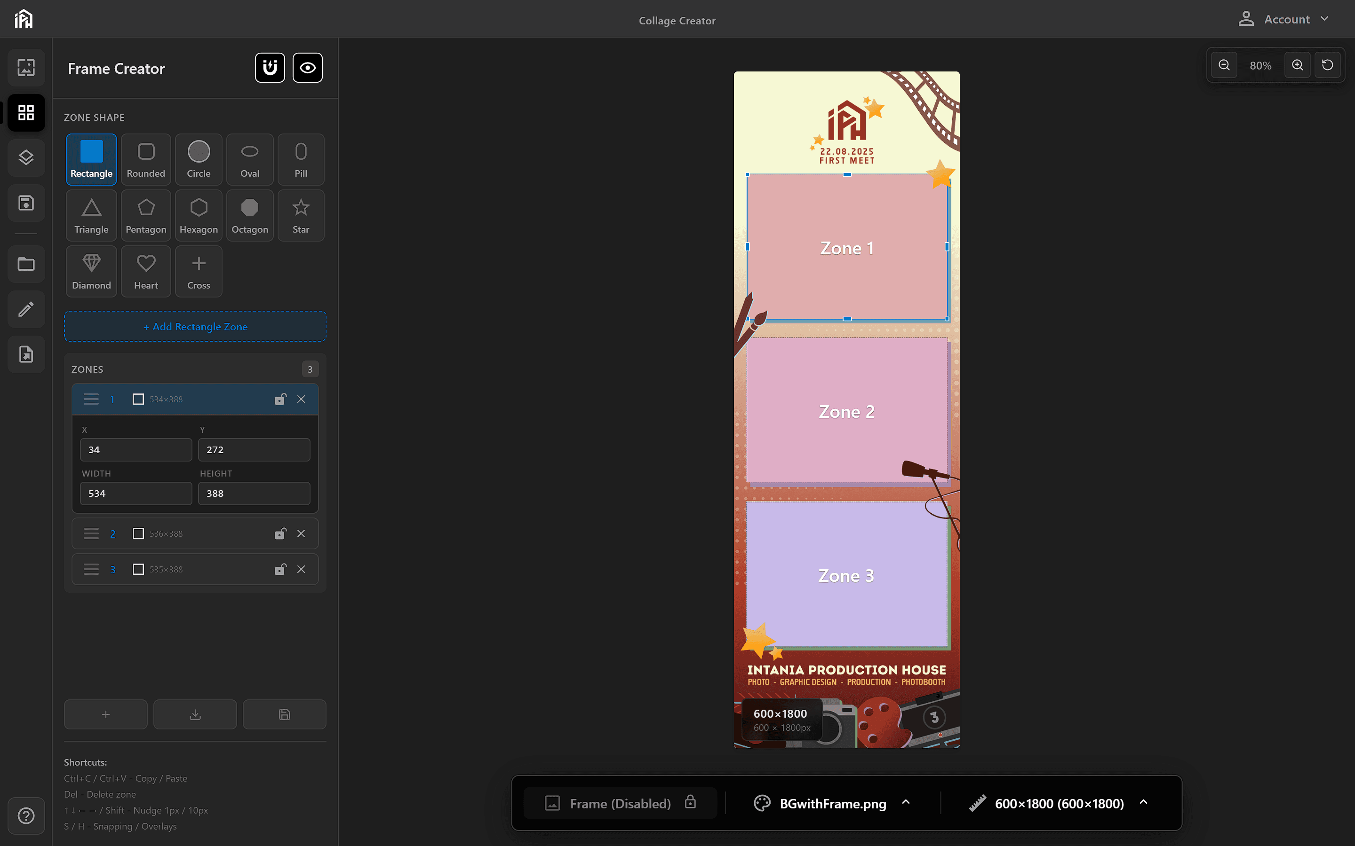Image resolution: width=1355 pixels, height=846 pixels.
Task: Delete zone 1 with X icon
Action: click(x=301, y=399)
